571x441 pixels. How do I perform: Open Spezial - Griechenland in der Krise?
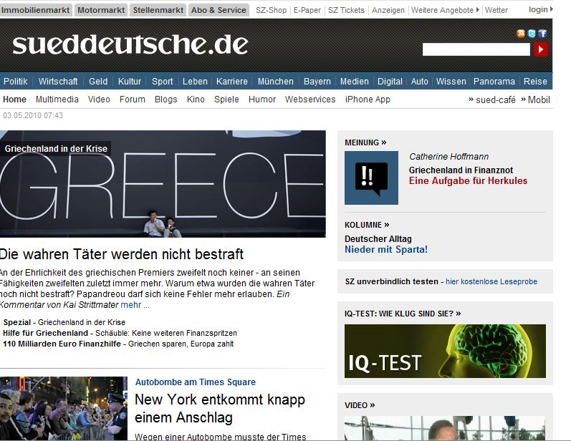[64, 322]
